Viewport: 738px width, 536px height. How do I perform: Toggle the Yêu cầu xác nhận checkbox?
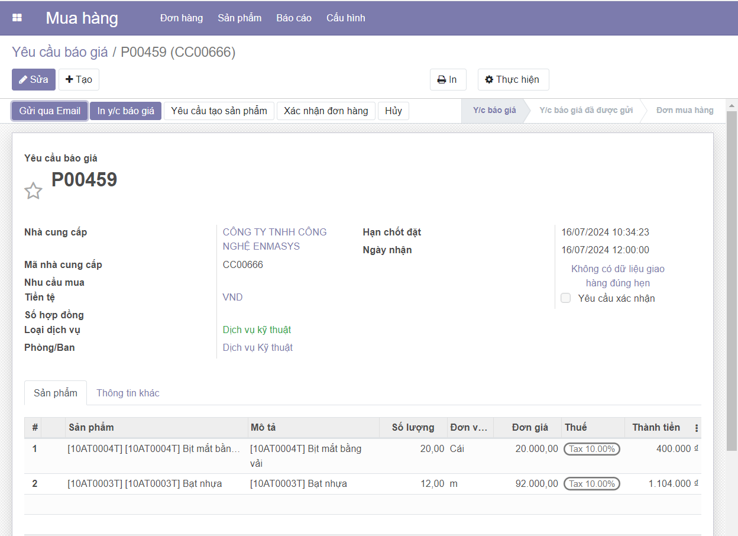click(566, 298)
